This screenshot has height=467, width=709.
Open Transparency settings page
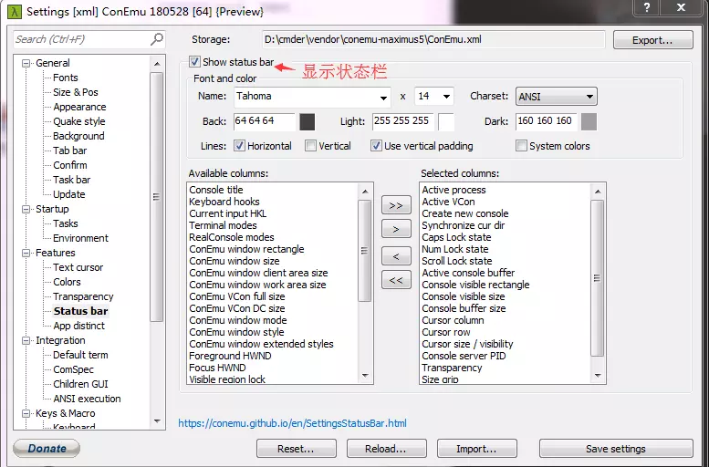83,296
